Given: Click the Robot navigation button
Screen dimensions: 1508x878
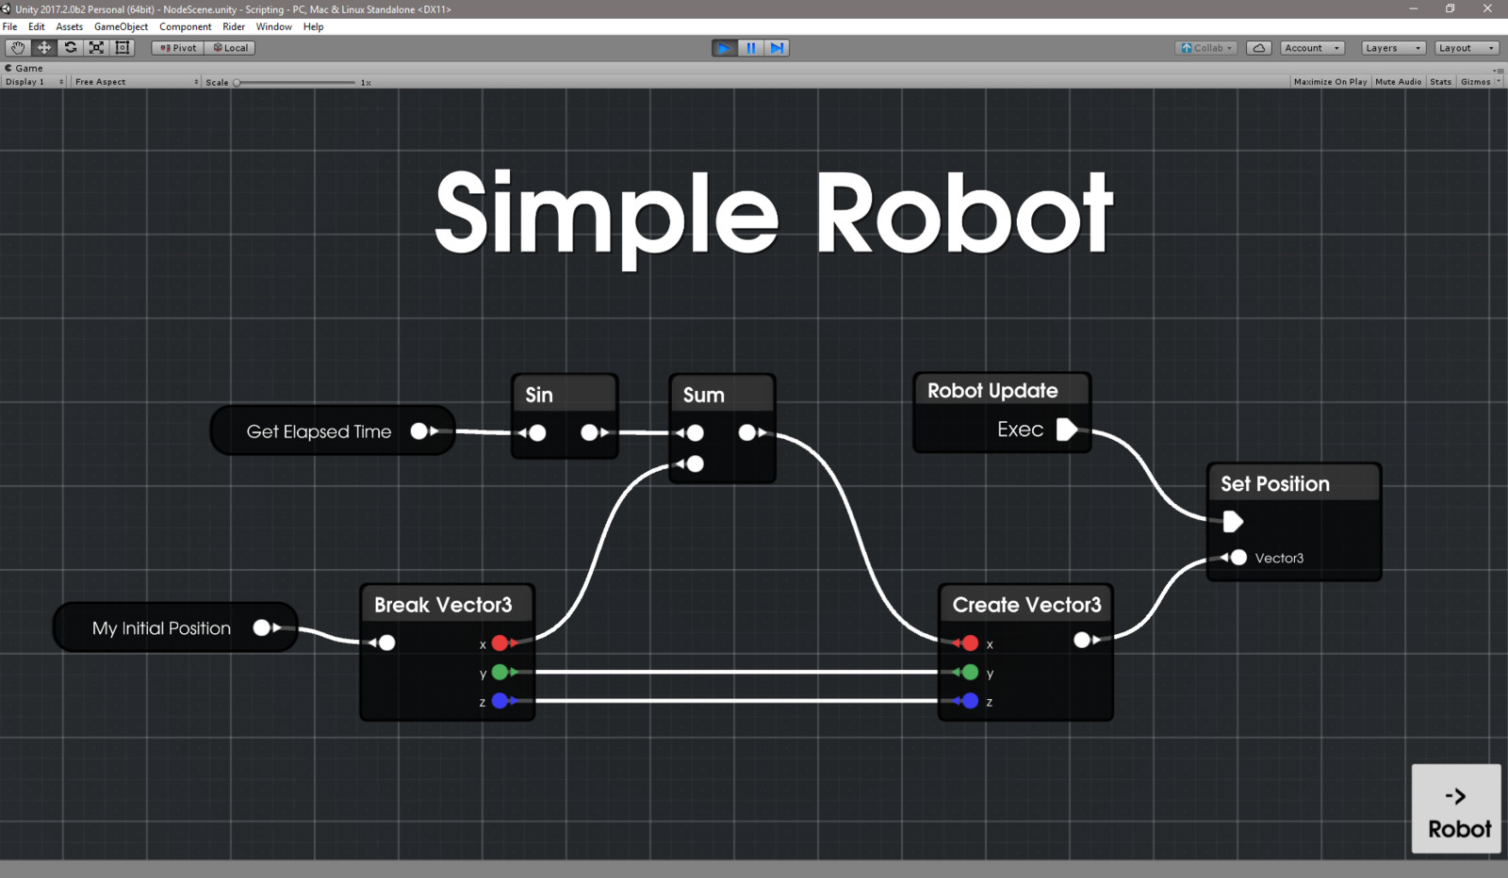Looking at the screenshot, I should [1456, 808].
